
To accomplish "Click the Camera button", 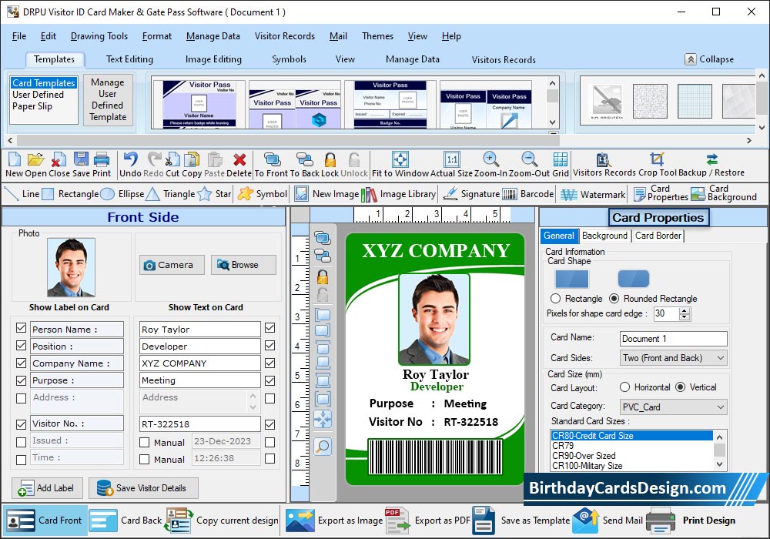I will click(x=172, y=265).
